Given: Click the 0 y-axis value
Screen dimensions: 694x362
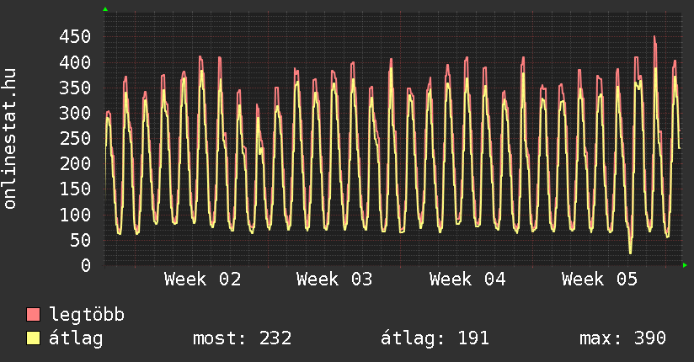Looking at the screenshot, I should pos(85,265).
